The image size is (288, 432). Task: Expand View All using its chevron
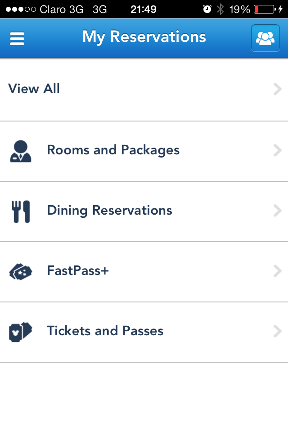pyautogui.click(x=277, y=89)
